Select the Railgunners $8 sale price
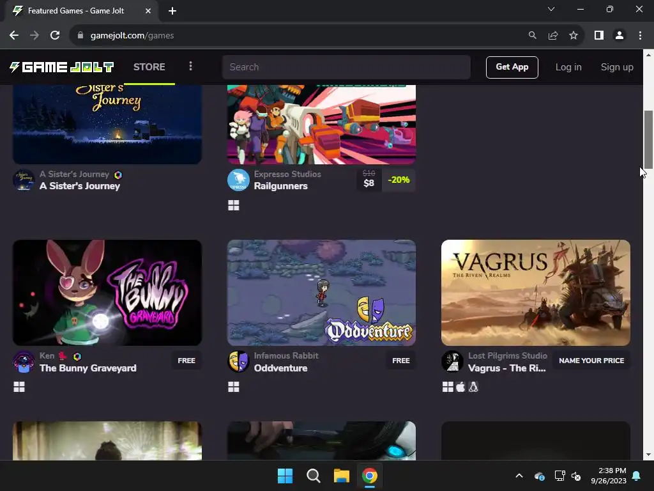 [369, 183]
